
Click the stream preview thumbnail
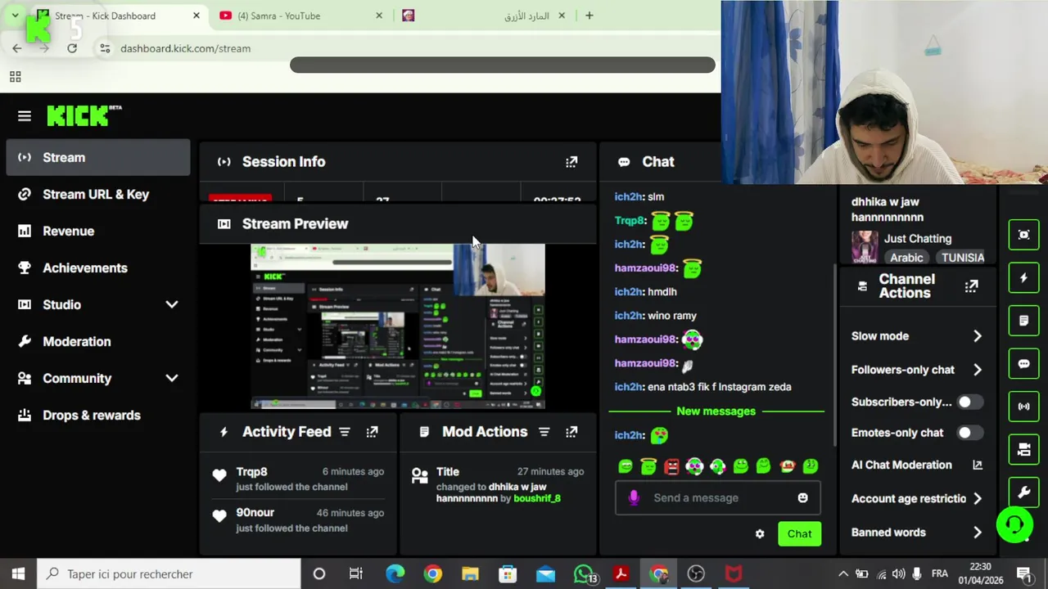click(397, 326)
